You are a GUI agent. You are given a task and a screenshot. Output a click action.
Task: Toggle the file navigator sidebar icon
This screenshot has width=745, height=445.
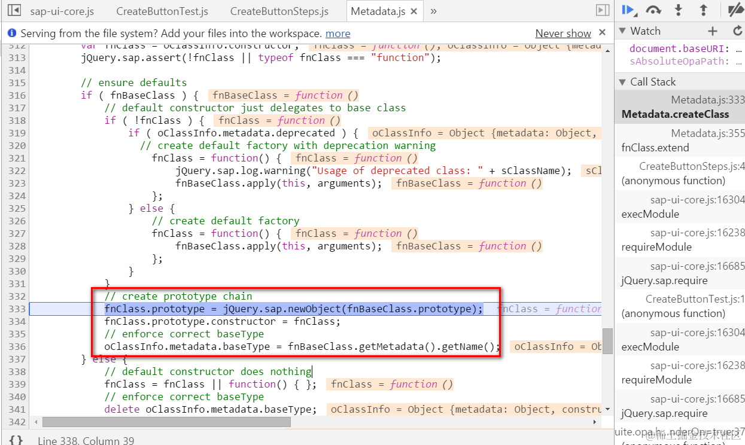[x=14, y=10]
